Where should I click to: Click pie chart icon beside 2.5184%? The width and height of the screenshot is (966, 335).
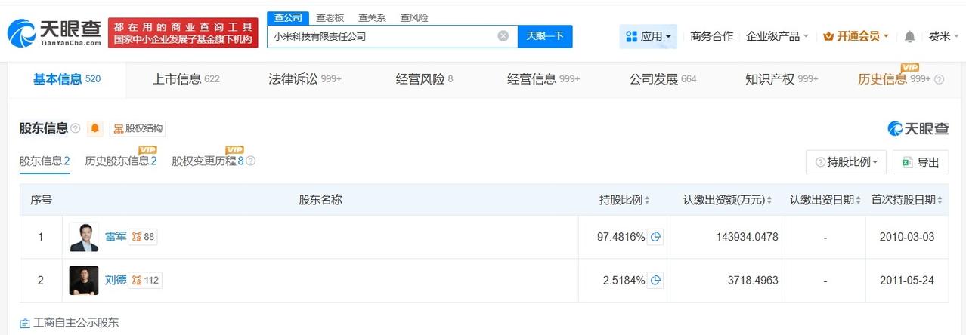click(x=656, y=281)
